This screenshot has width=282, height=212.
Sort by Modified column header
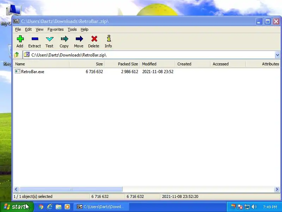(158, 64)
